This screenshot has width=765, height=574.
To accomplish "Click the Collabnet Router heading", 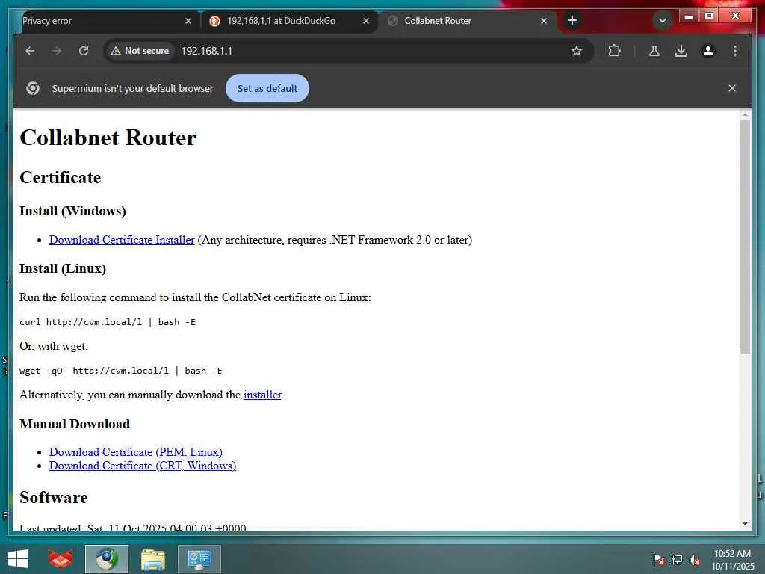I will click(108, 138).
